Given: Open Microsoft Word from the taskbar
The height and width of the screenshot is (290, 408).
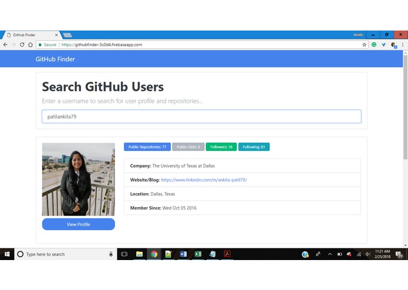Looking at the screenshot, I should 183,254.
